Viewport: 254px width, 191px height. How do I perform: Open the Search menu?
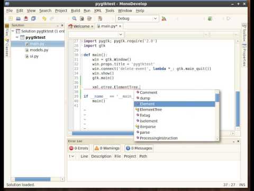pos(46,11)
